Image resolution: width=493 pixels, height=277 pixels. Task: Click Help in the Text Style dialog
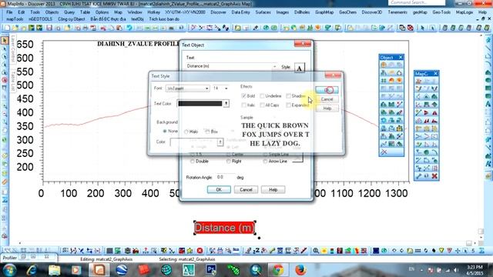click(327, 108)
